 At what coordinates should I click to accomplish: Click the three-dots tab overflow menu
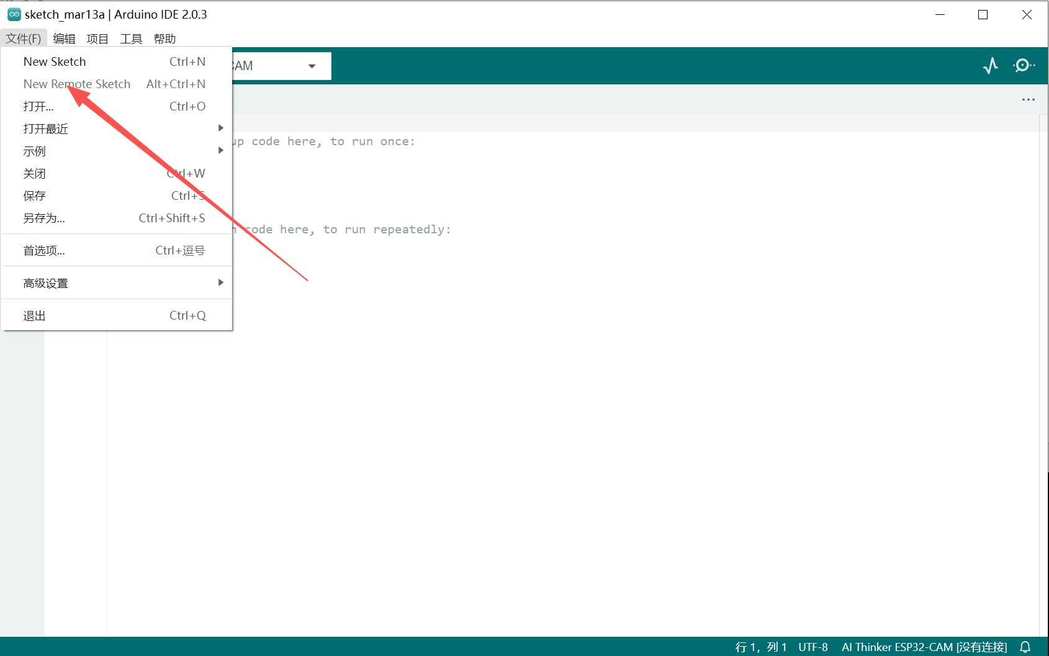coord(1029,99)
